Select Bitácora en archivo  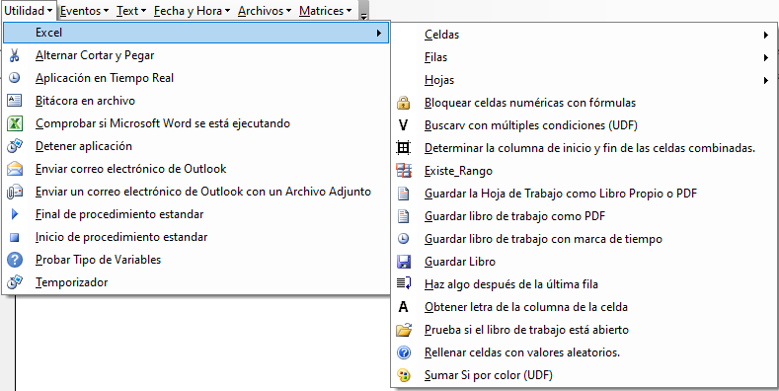tap(196, 101)
